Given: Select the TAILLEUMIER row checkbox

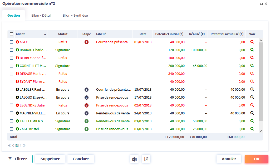Looking at the screenshot, I should coord(11,121).
